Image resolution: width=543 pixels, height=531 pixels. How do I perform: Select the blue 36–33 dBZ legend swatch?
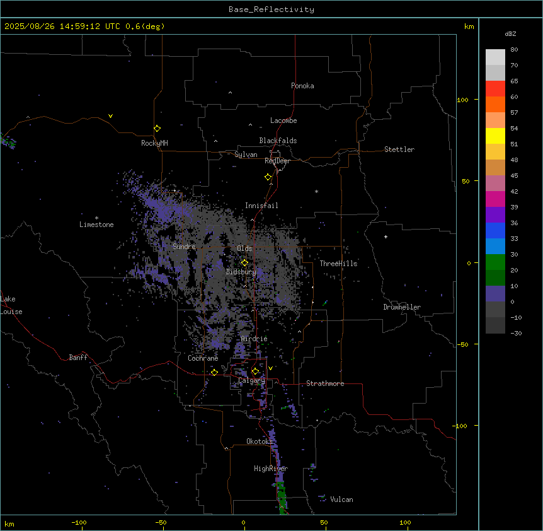(495, 230)
